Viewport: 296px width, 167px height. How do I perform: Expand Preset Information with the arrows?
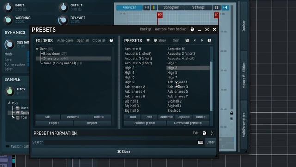click(212, 133)
